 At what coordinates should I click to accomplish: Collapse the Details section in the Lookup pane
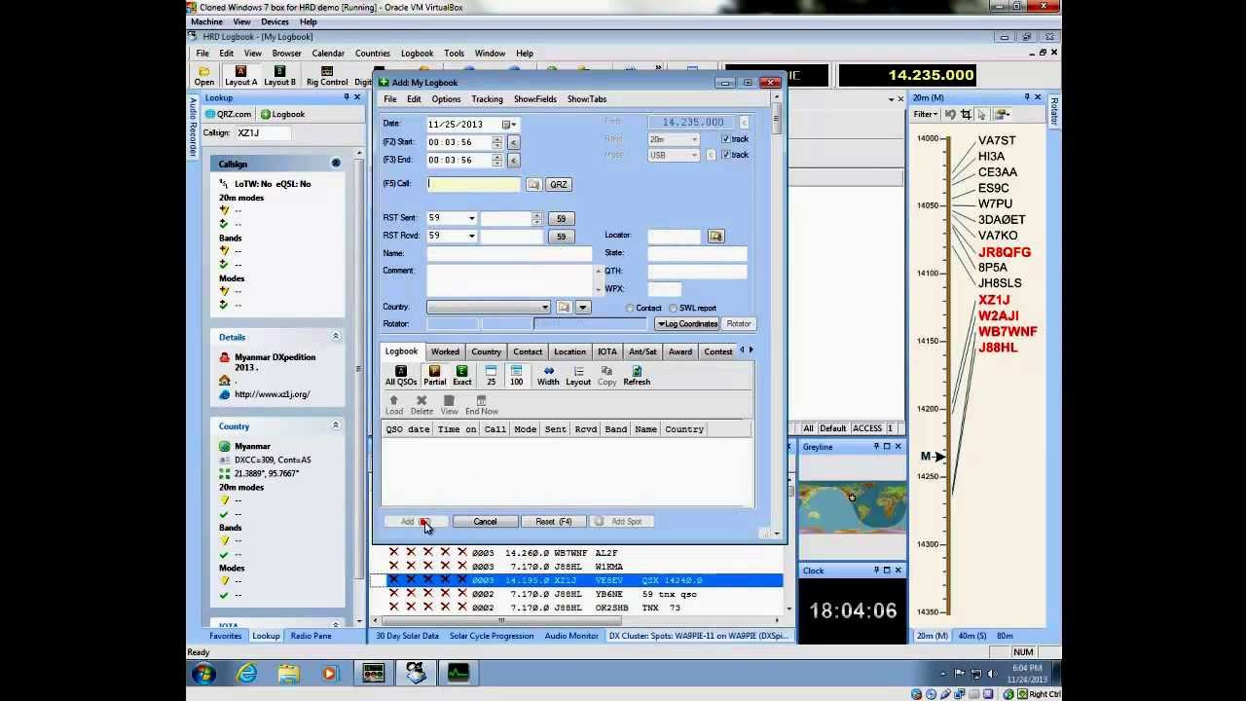336,337
